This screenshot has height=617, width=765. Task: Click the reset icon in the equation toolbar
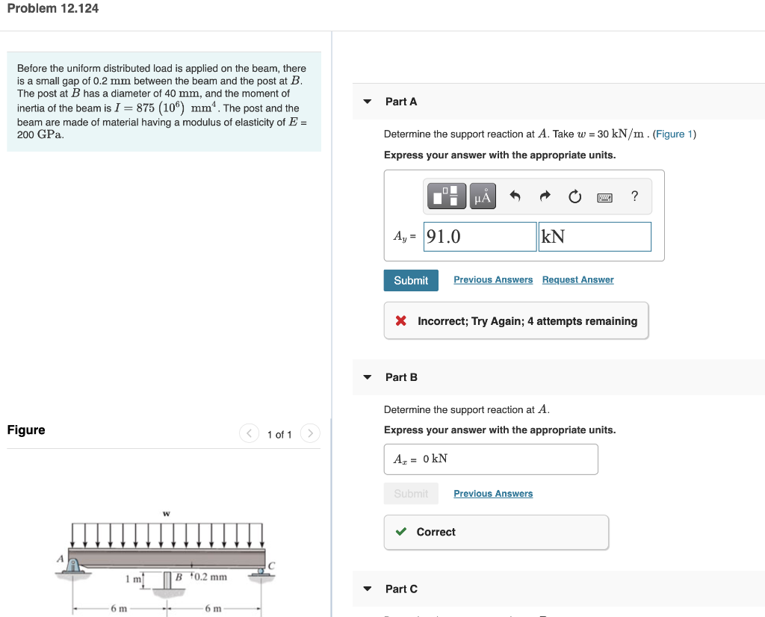pos(574,196)
